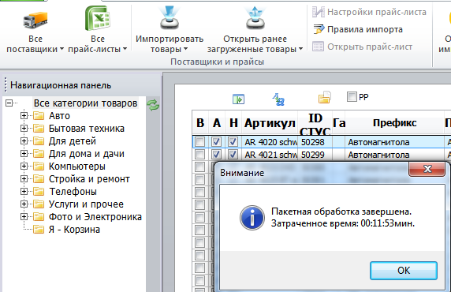The image size is (451, 292).
Task: Expand the Бытовая техника category
Action: pyautogui.click(x=24, y=129)
